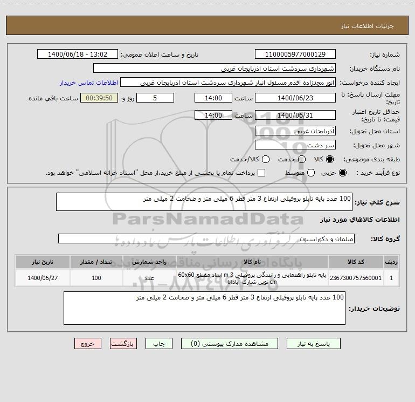Click the گروه کالا field مبلمان و دکوراسیون
This screenshot has width=415, height=402.
coord(206,239)
